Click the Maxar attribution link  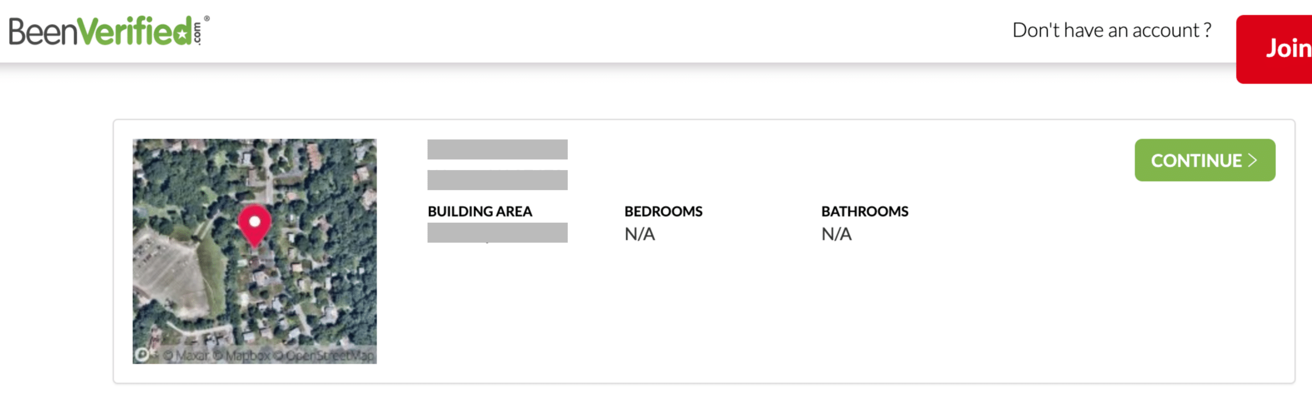point(186,355)
